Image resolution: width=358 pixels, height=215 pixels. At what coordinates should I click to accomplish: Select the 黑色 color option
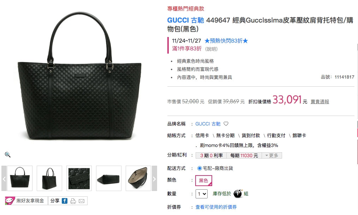[204, 180]
